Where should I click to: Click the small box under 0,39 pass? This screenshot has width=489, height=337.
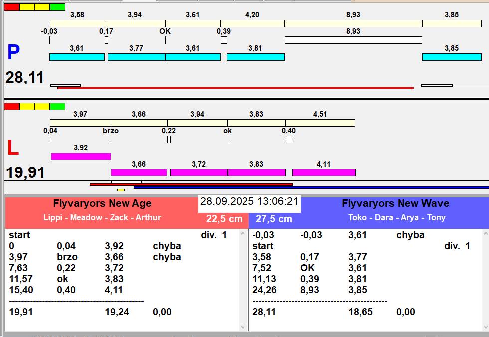click(224, 40)
